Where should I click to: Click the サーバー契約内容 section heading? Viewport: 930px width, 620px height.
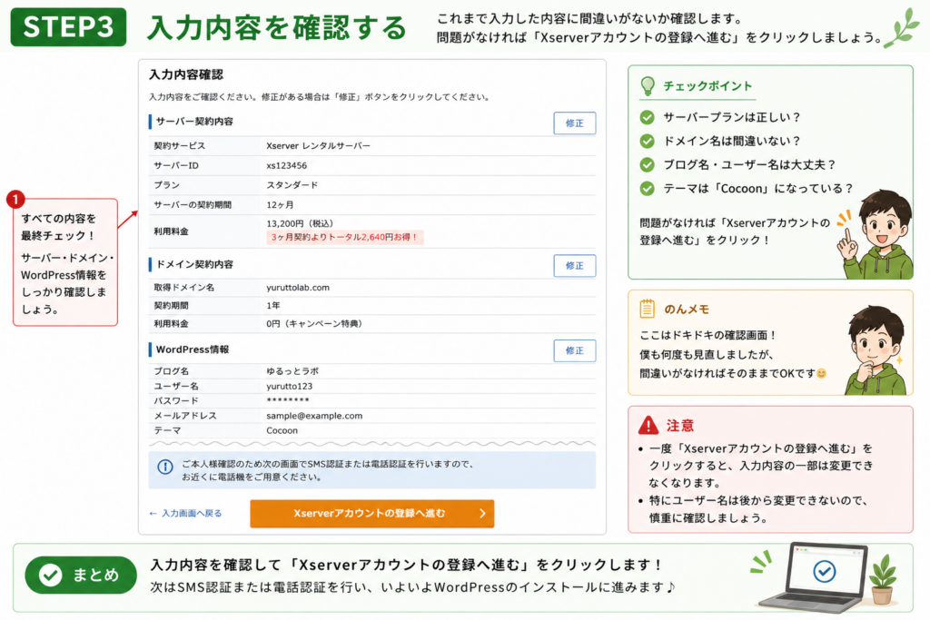click(194, 122)
